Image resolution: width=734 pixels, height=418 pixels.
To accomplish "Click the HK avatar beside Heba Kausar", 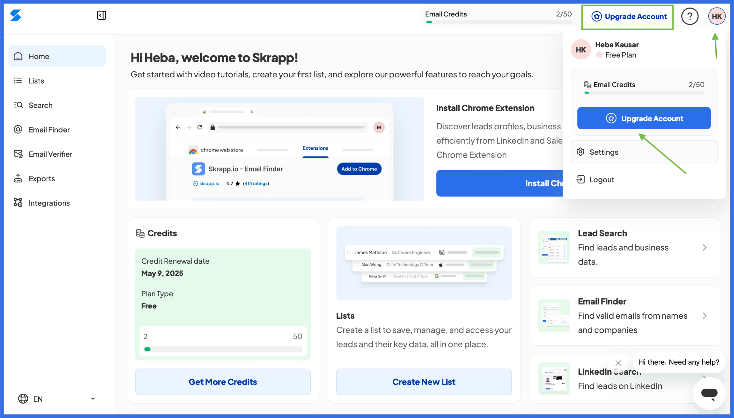I will click(581, 50).
